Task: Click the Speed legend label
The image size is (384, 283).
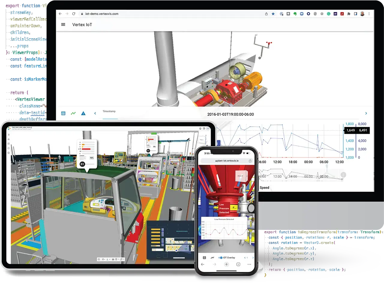Action: pos(264,188)
